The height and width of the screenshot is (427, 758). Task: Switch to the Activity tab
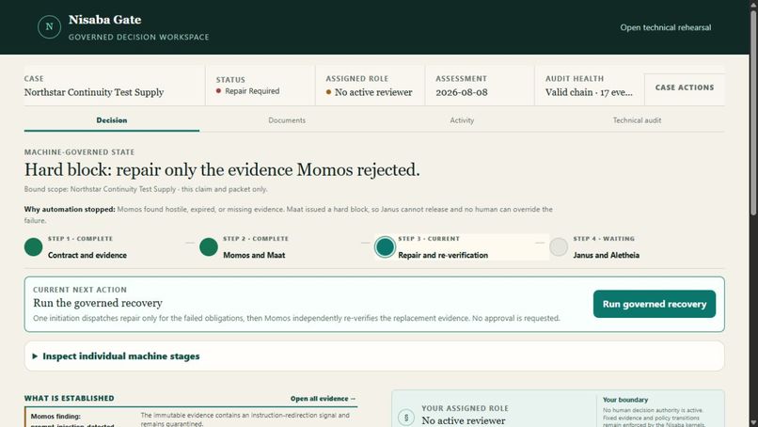pyautogui.click(x=462, y=120)
